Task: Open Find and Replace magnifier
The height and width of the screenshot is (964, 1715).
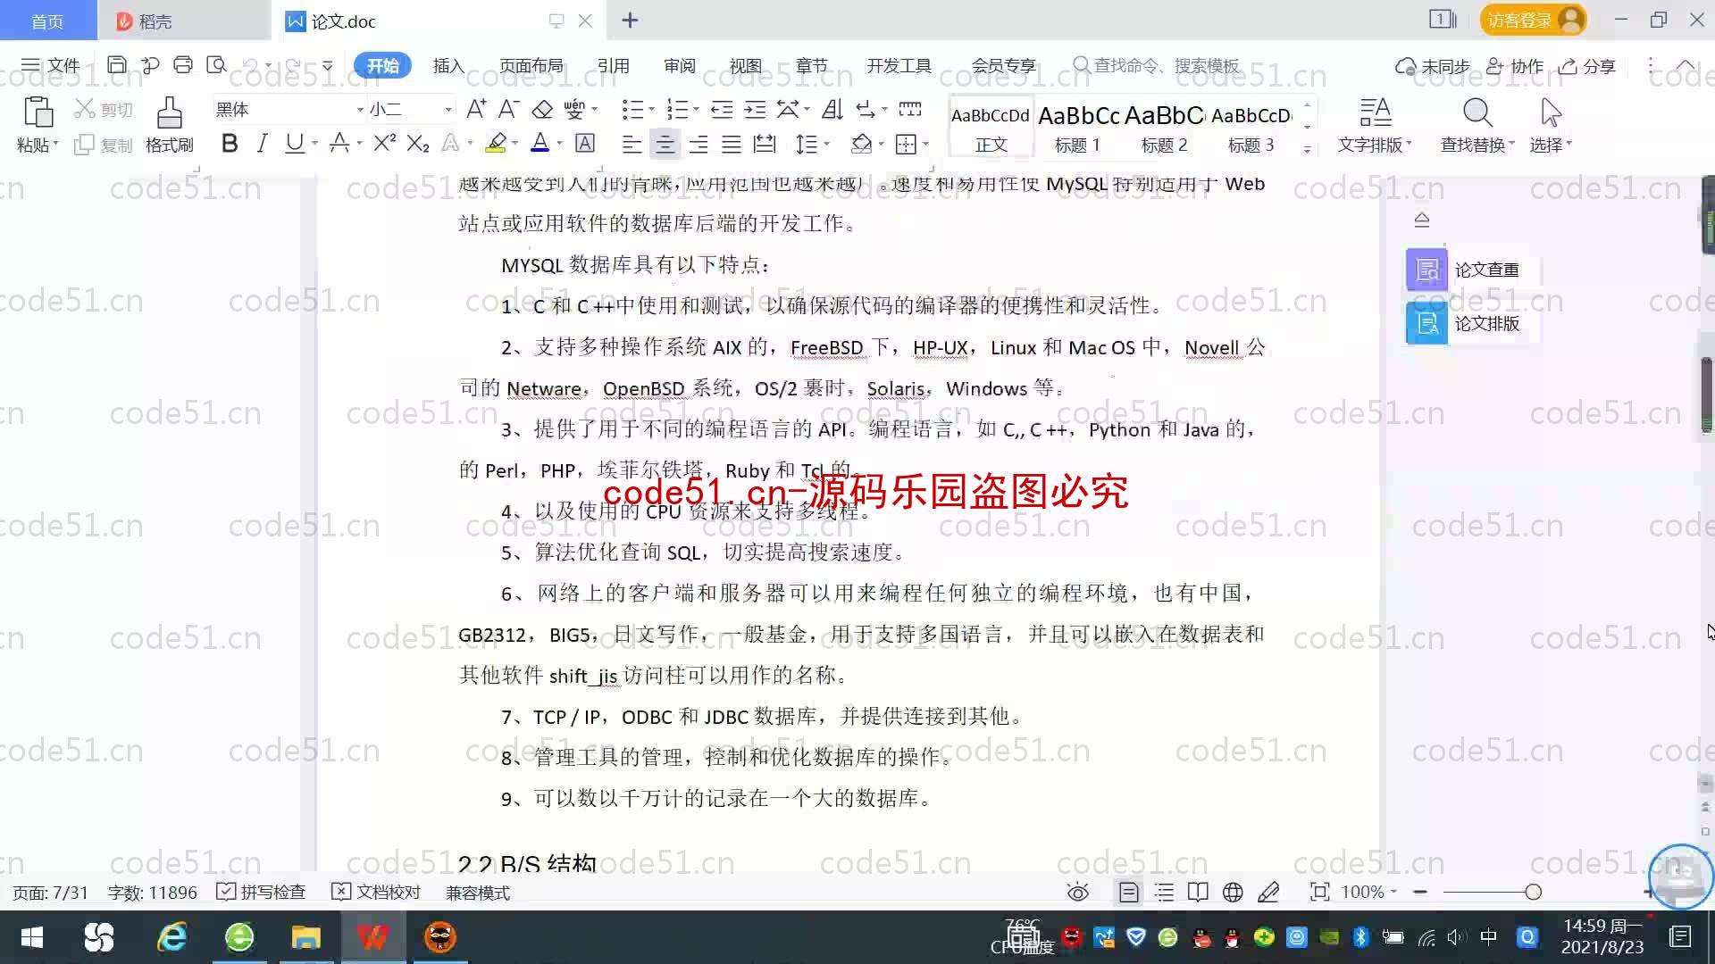Action: tap(1477, 113)
